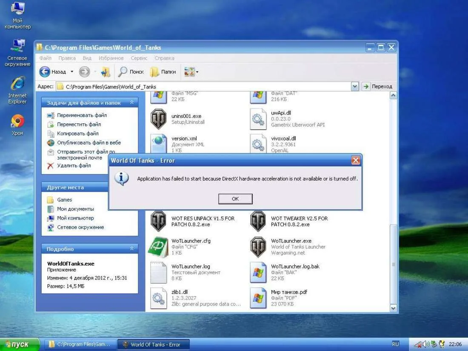The image size is (468, 351).
Task: Open the Мир танков.pdf file icon
Action: 258,298
